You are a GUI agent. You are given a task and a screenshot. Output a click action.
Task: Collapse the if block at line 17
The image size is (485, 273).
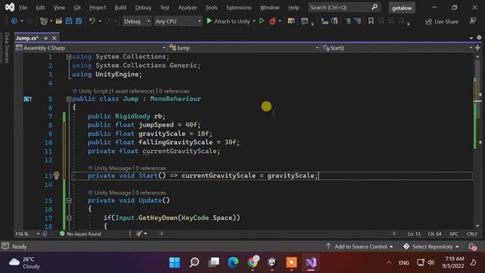(69, 218)
